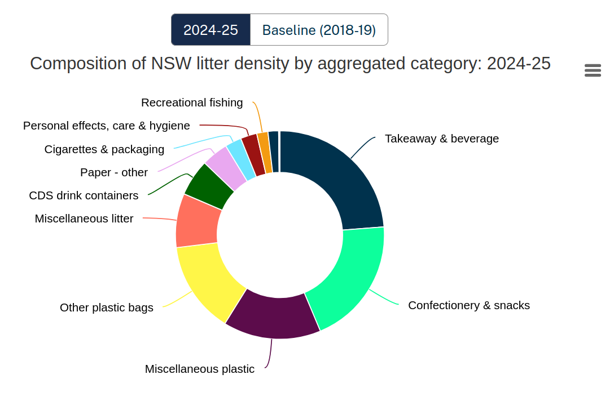Select the pink Paper - other segment
The image size is (614, 410).
(226, 168)
